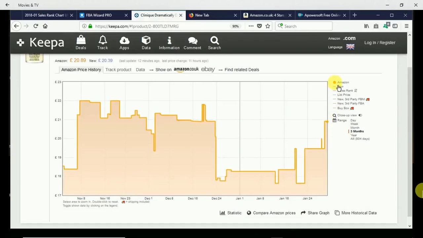The width and height of the screenshot is (423, 238).
Task: Go to the browser home page
Action: 45,26
